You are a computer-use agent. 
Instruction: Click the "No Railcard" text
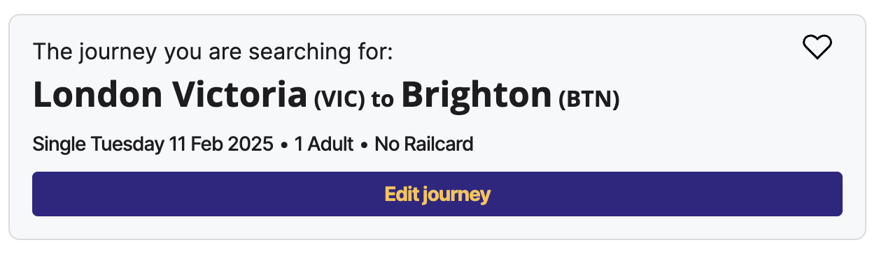(x=424, y=144)
